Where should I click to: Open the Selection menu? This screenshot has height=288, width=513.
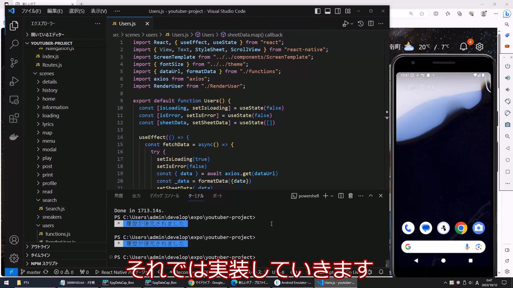click(x=76, y=11)
